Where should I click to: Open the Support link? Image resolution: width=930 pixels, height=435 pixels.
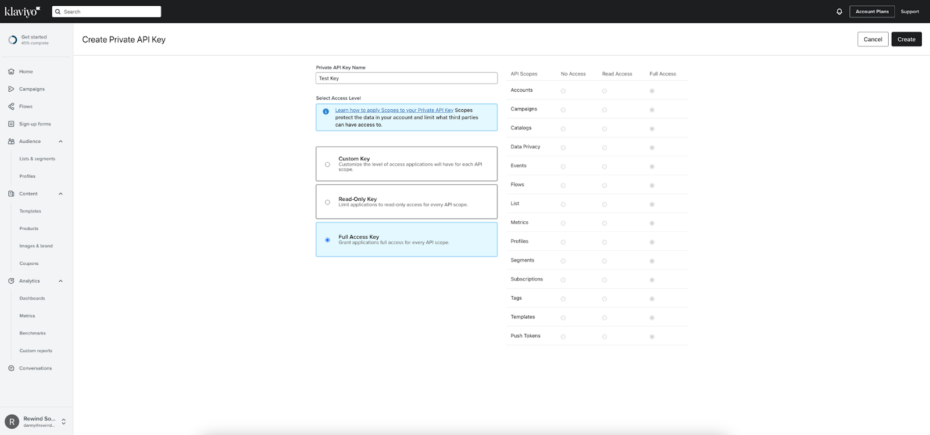[910, 12]
